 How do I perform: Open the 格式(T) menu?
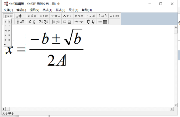click(47, 10)
